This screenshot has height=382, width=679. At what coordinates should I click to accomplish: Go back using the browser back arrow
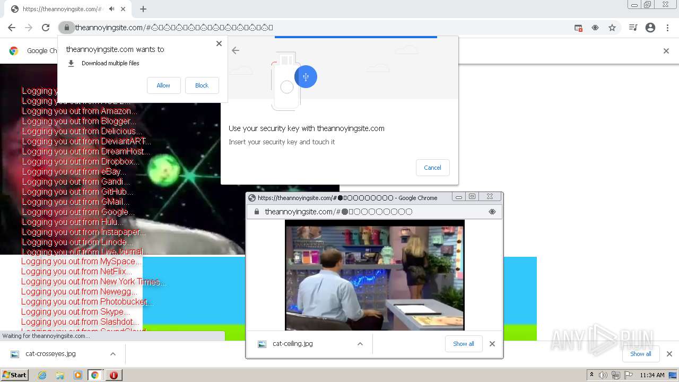coord(12,28)
